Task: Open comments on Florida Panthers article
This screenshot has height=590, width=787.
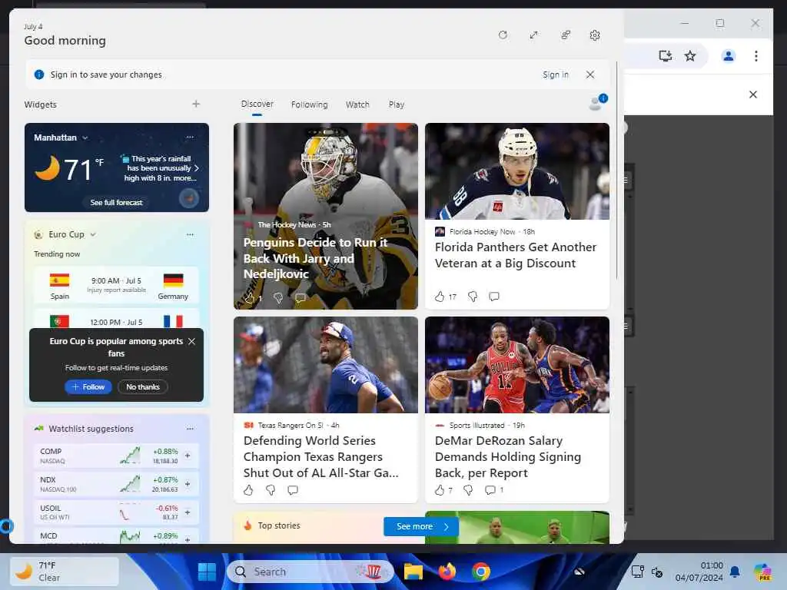Action: tap(494, 297)
